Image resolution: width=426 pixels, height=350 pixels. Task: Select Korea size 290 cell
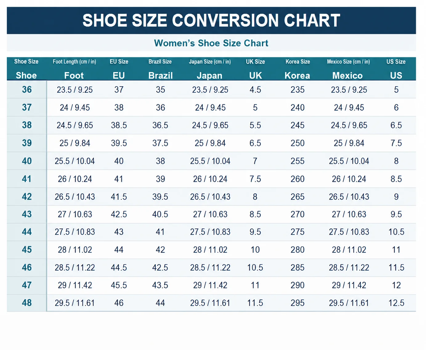tap(298, 285)
